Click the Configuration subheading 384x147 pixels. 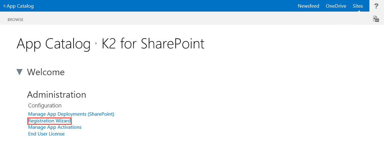tap(45, 106)
